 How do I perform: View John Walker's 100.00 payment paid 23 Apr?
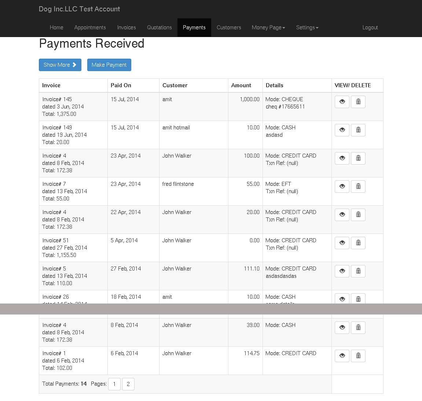(342, 158)
